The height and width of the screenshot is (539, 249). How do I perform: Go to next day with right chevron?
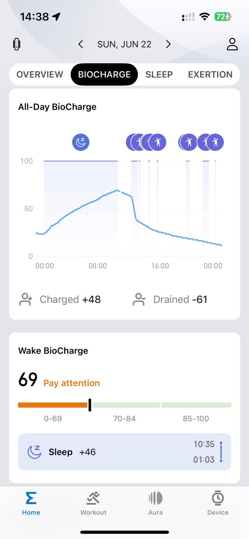(x=168, y=44)
